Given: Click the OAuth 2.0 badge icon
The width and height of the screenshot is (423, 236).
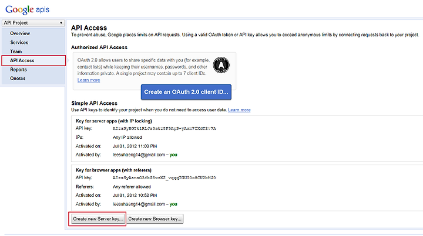Looking at the screenshot, I should (x=221, y=65).
